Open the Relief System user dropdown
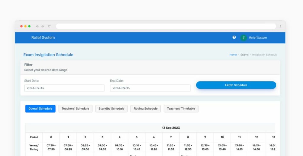Viewport: 303px width, 156px height. click(x=258, y=38)
